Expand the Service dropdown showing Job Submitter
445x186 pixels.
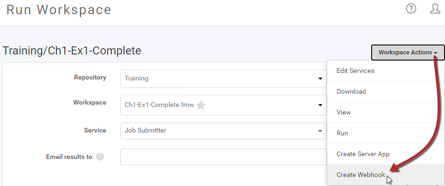(x=223, y=131)
